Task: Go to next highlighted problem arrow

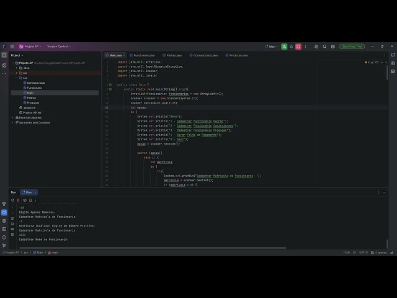Action: [386, 62]
